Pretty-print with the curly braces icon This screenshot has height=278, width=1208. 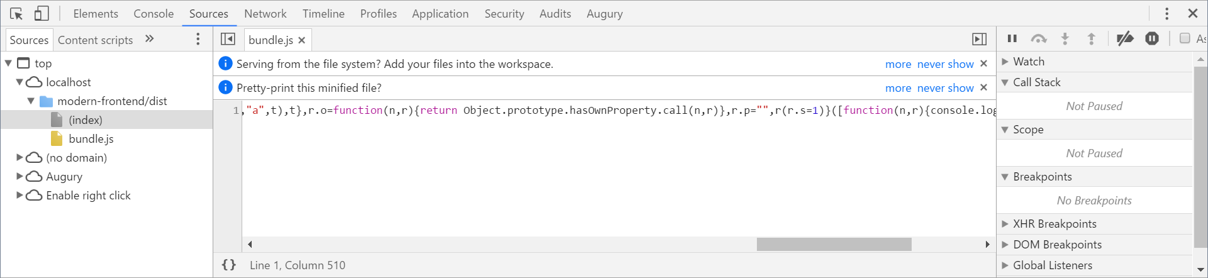pos(229,265)
